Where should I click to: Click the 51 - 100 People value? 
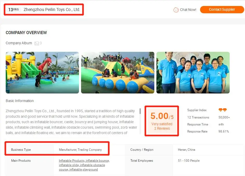click(x=189, y=160)
